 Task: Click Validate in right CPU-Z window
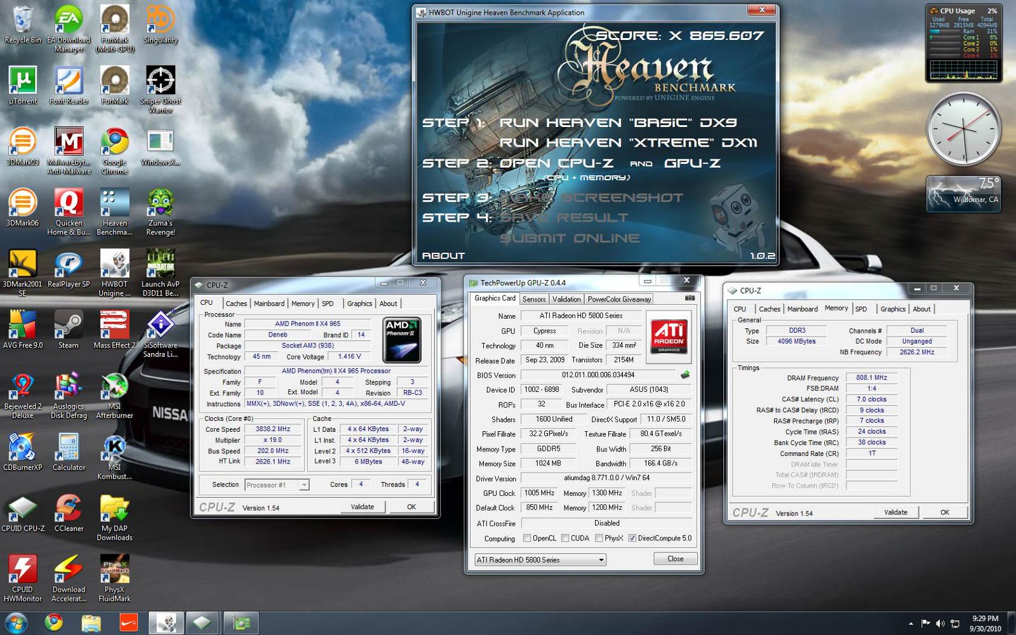(x=896, y=512)
